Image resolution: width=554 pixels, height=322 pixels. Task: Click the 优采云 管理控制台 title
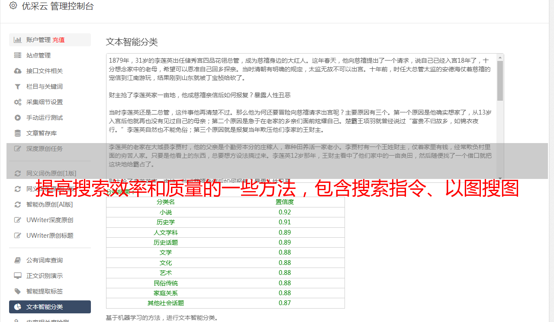[58, 6]
